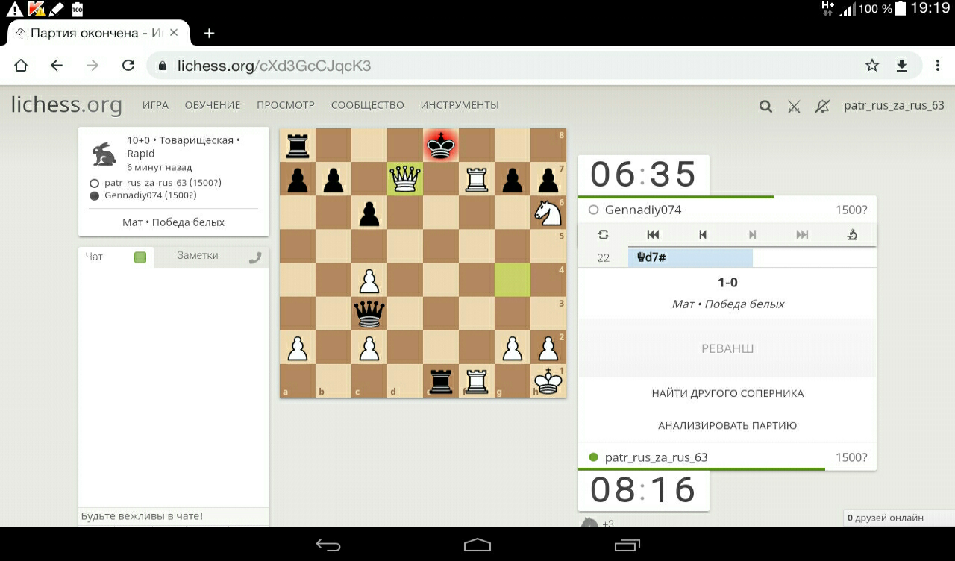Open Gennadiy074 player name above moves
Screen dimensions: 955x561
click(x=643, y=210)
